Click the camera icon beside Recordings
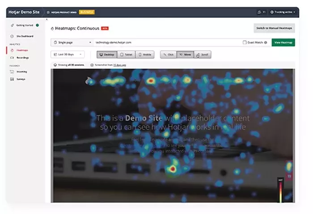 click(12, 58)
